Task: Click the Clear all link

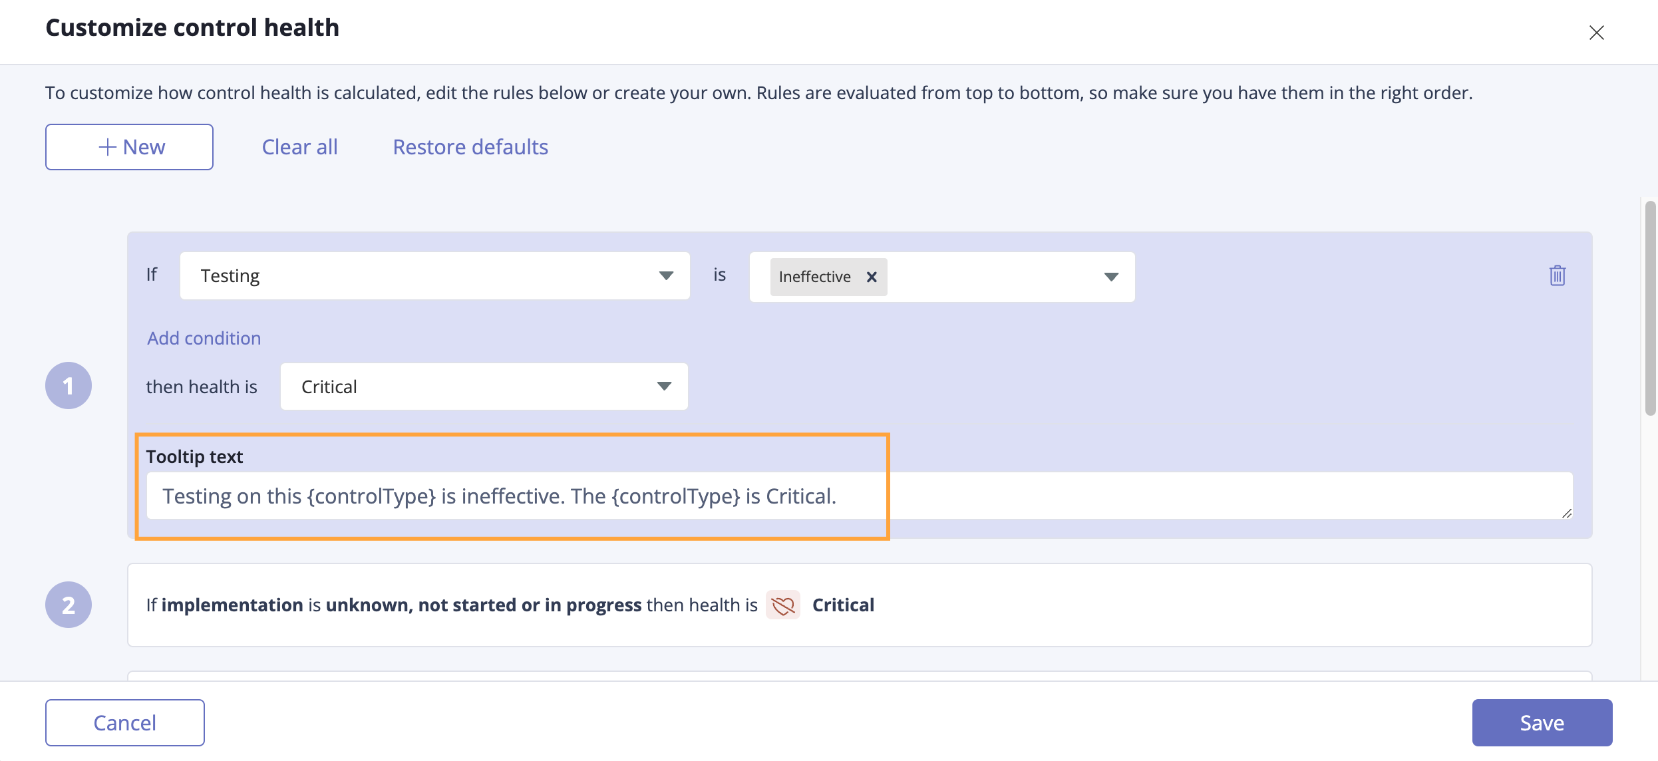Action: (299, 147)
